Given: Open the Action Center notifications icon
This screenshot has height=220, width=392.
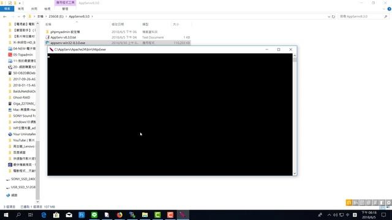Looking at the screenshot, I should click(384, 215).
